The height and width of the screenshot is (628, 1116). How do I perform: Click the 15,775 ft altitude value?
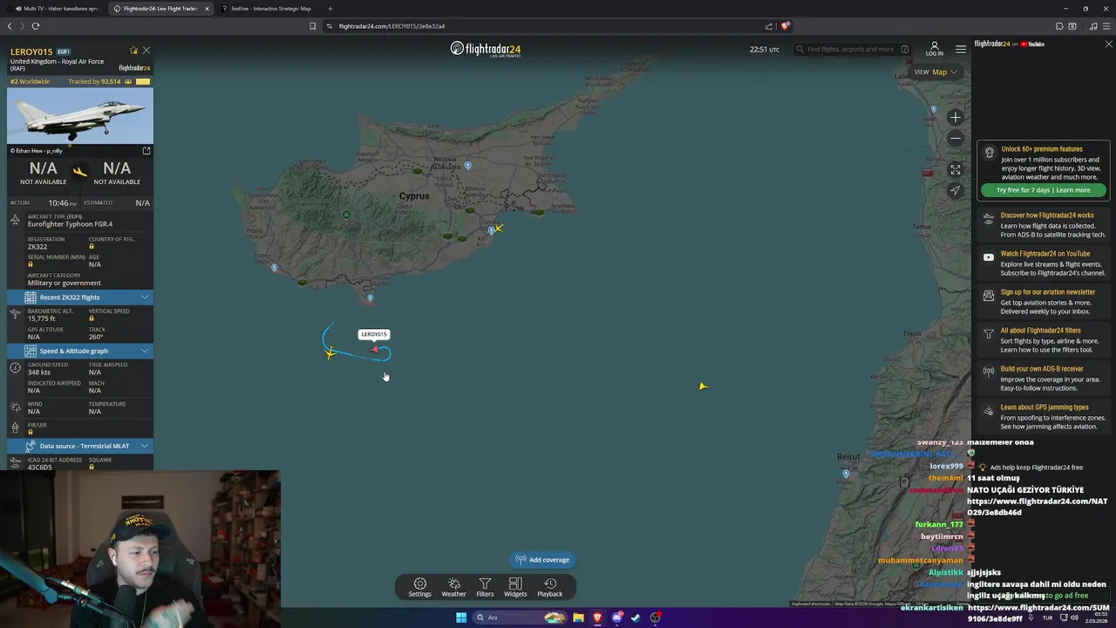[x=41, y=318]
